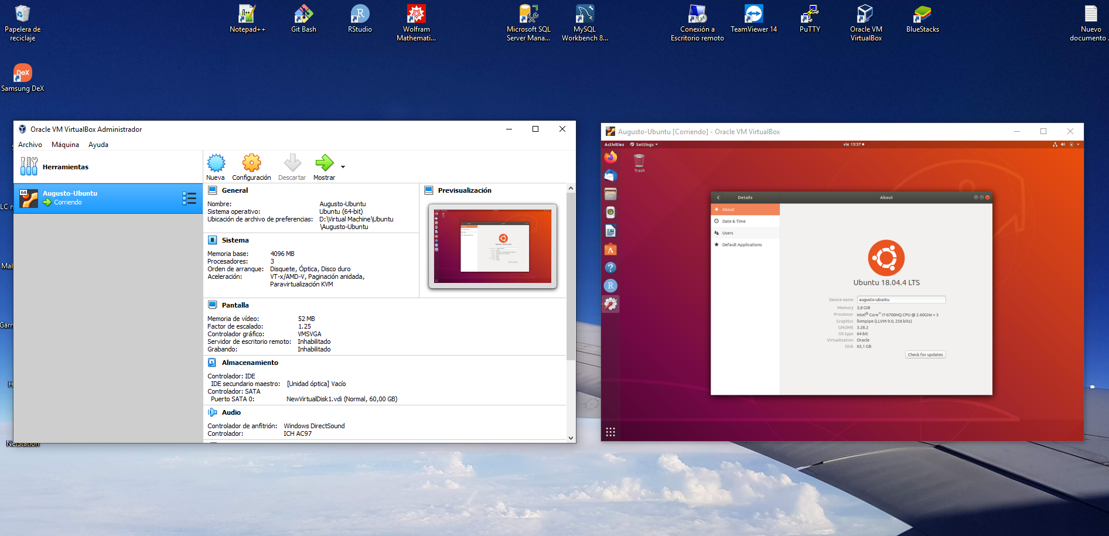1109x536 pixels.
Task: Click the volume icon in Ubuntu top bar
Action: coord(1063,144)
